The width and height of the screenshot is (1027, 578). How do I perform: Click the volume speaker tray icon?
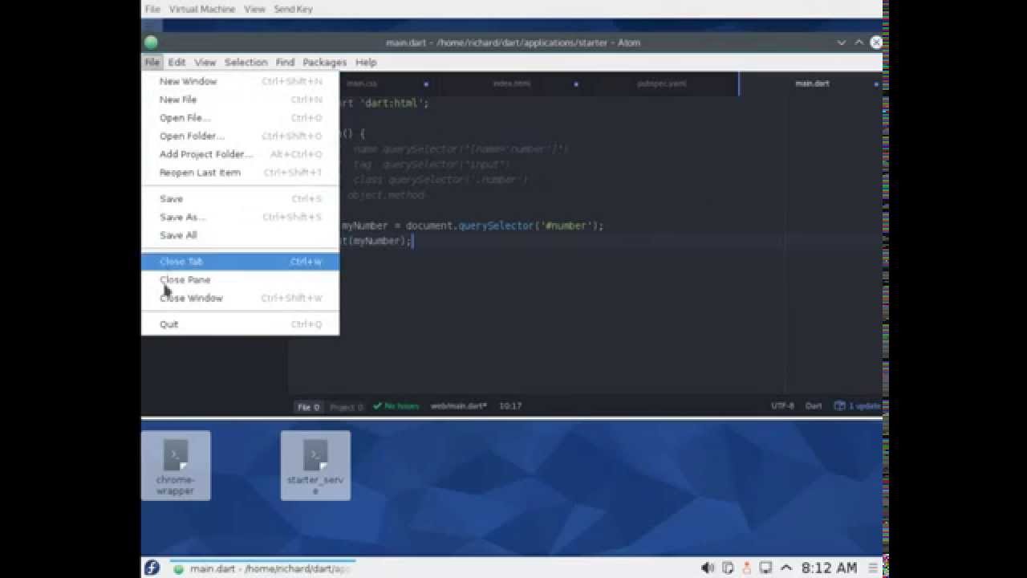(708, 568)
